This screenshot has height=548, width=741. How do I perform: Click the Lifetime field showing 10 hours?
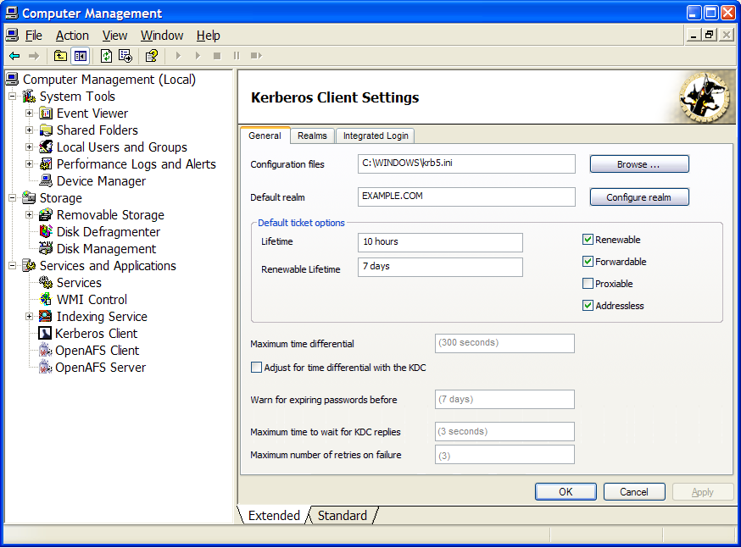coord(440,242)
